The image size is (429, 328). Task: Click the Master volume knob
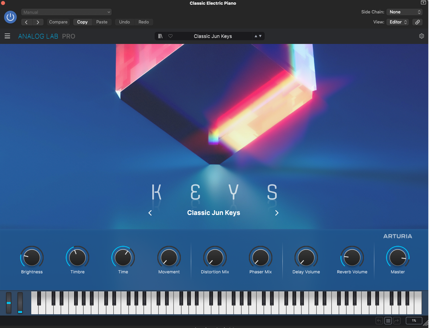(x=398, y=258)
